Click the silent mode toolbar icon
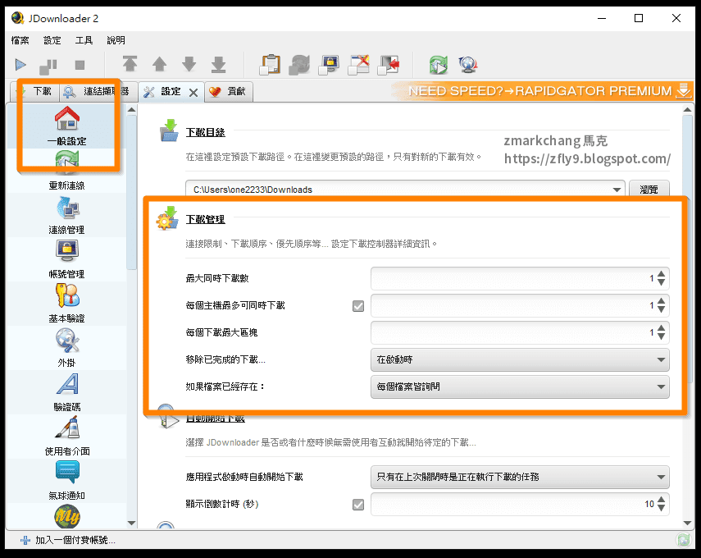The width and height of the screenshot is (701, 558). (x=358, y=65)
